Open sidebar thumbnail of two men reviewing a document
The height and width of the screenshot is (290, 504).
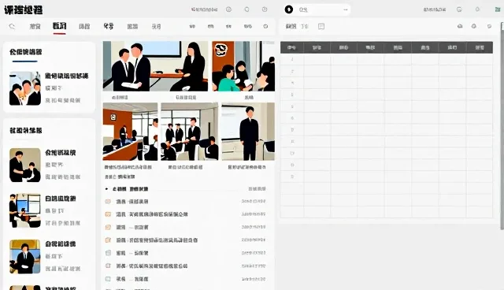tap(25, 165)
